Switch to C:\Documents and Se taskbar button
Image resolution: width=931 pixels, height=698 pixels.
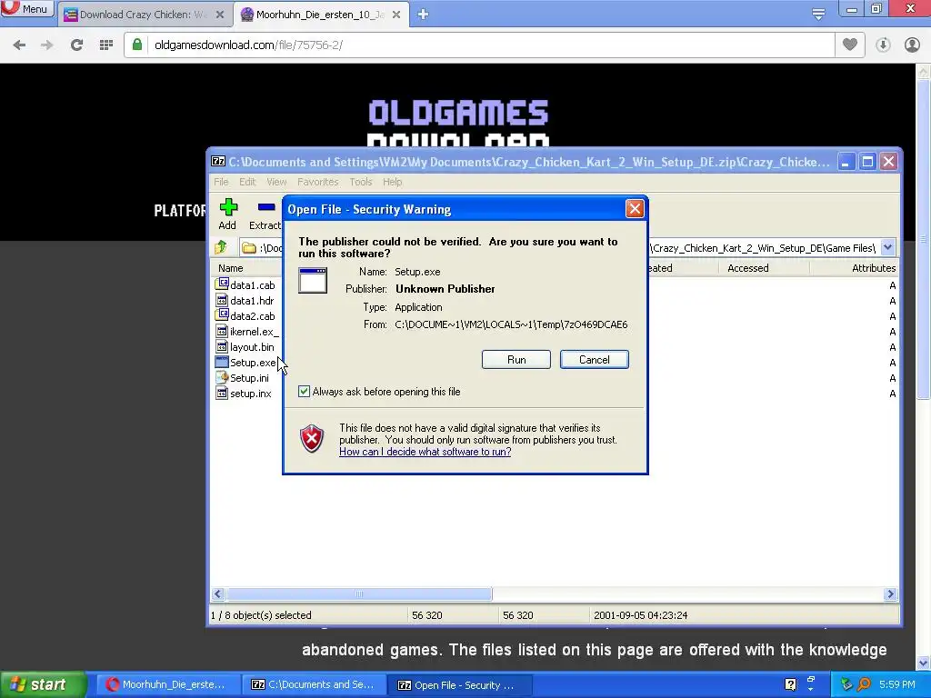313,684
